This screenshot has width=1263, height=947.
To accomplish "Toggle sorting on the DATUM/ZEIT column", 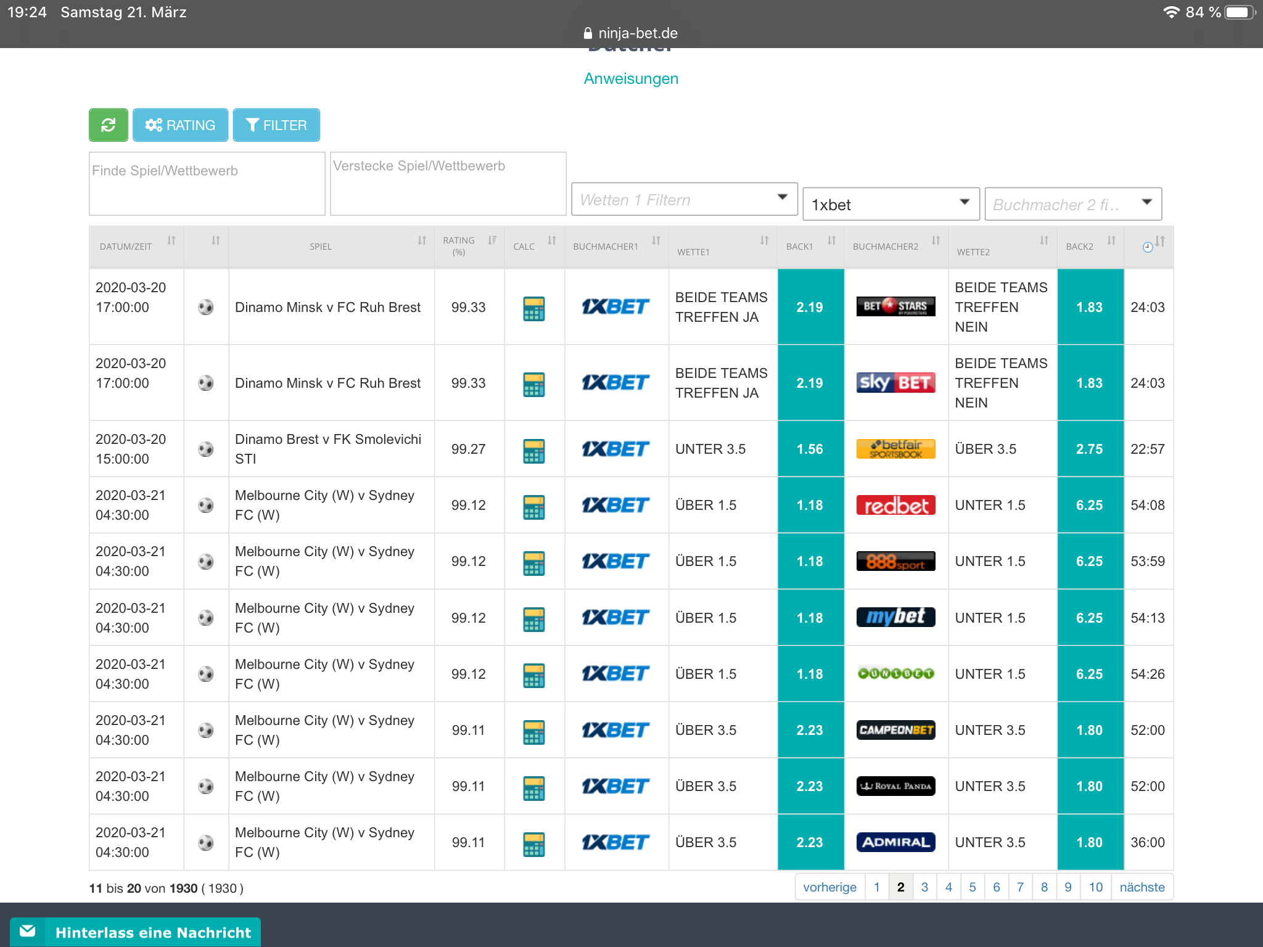I will click(137, 247).
